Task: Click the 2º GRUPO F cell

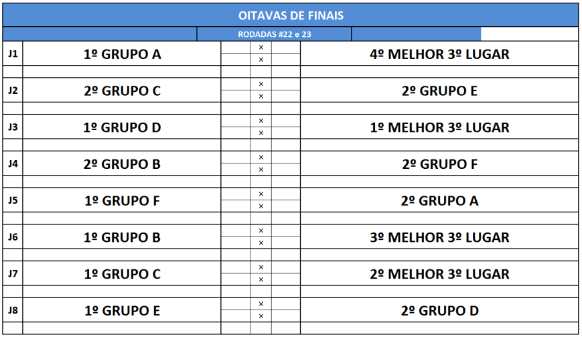Action: [439, 164]
